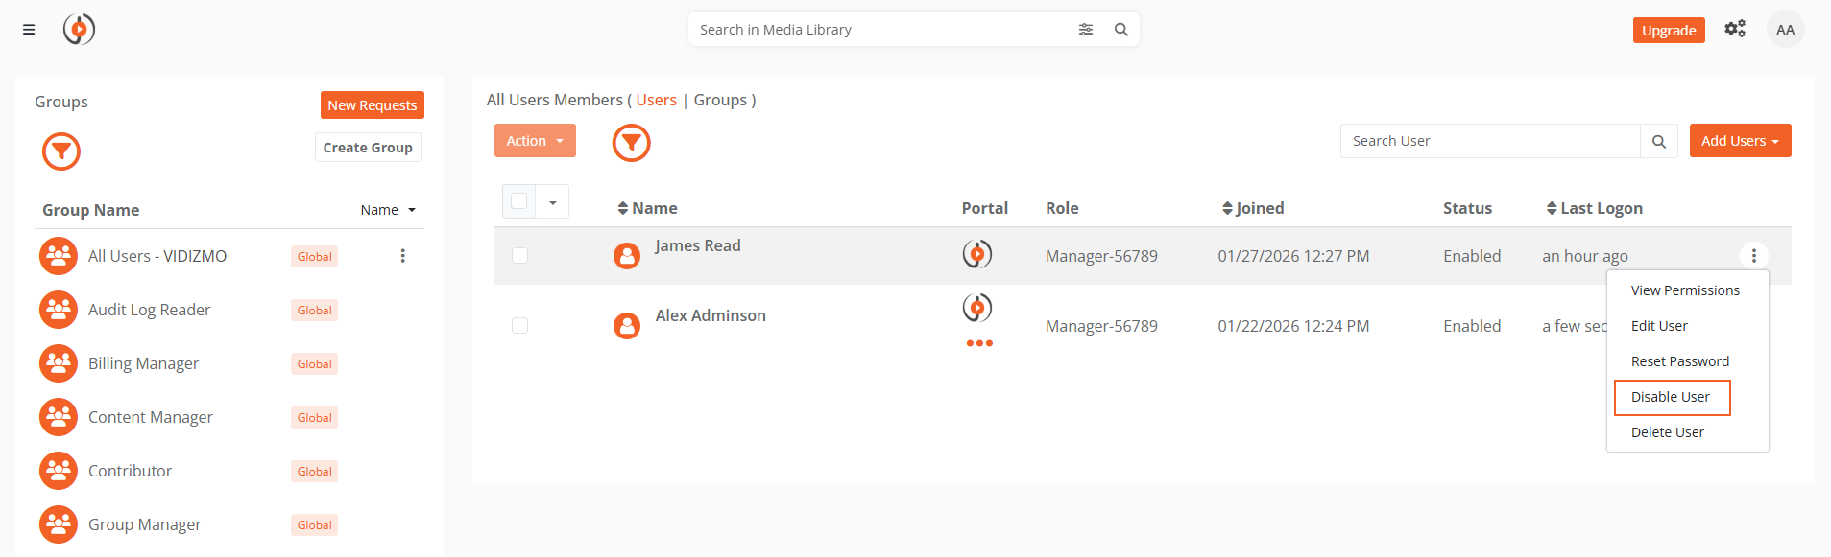Click the Upgrade button

(x=1669, y=31)
